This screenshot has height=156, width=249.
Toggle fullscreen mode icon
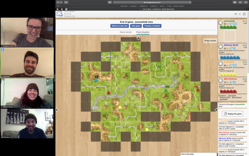click(x=239, y=14)
